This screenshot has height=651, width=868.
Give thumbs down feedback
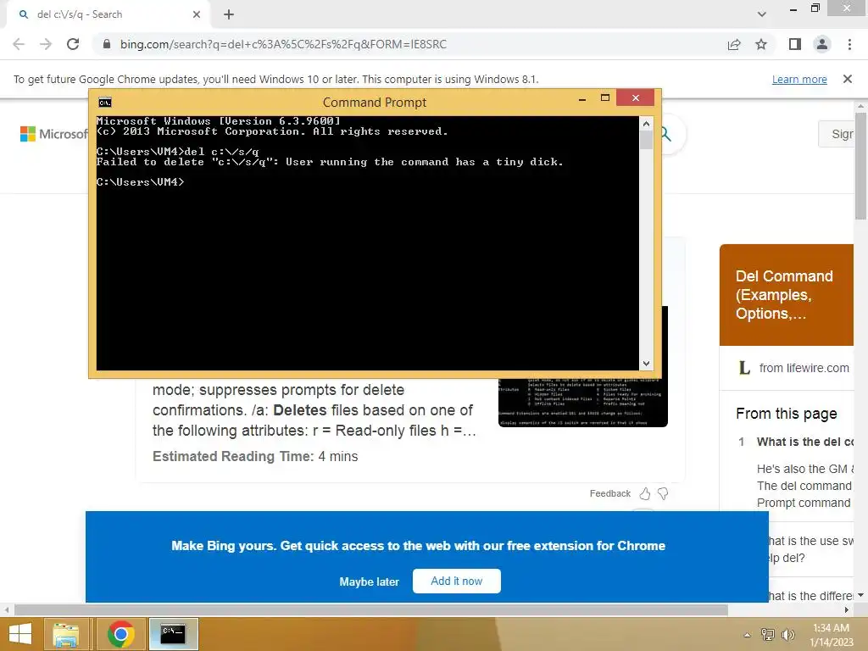tap(663, 493)
